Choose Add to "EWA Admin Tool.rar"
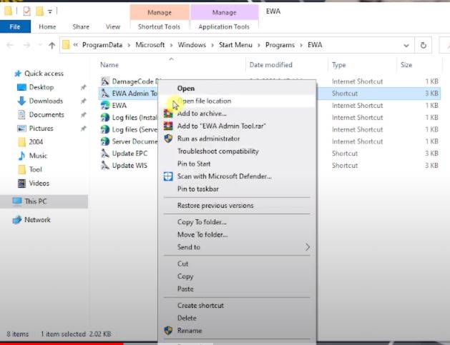450x345 pixels. 237,126
